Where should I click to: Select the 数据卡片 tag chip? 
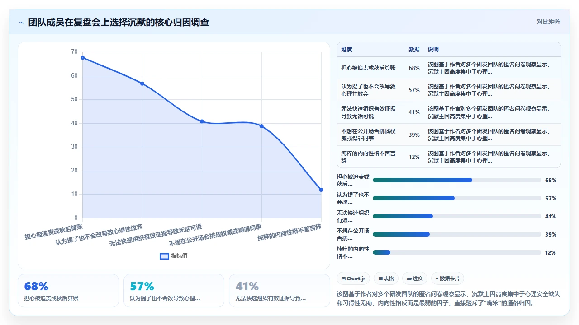pyautogui.click(x=447, y=279)
